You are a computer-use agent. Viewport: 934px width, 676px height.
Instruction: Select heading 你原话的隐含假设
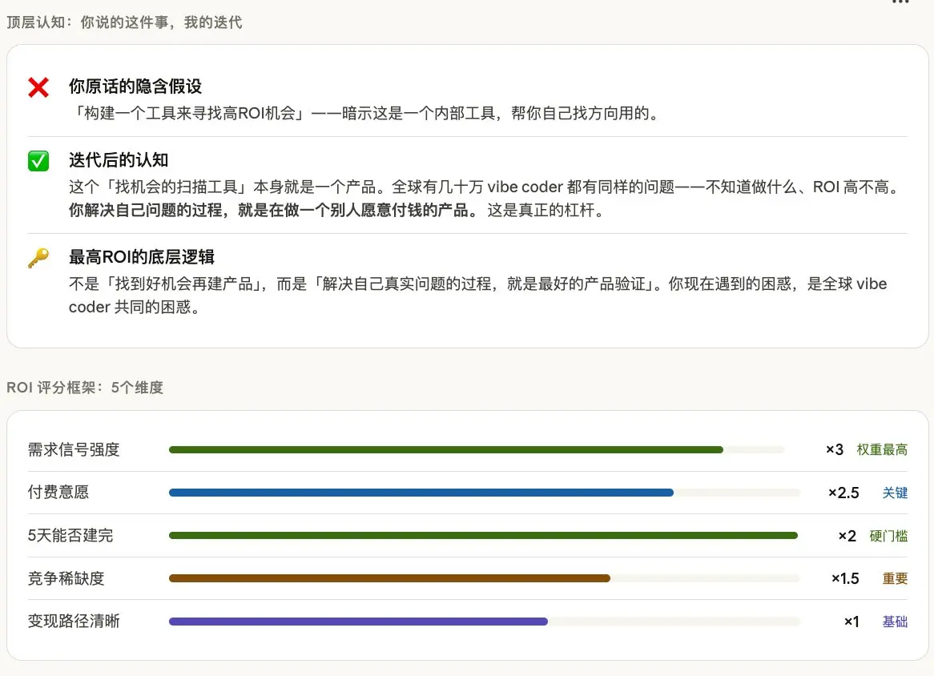(x=135, y=87)
